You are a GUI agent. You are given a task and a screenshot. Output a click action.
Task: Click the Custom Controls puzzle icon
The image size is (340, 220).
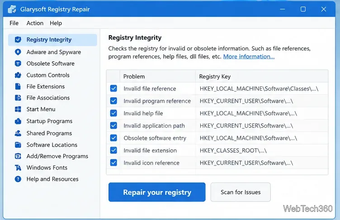tap(18, 75)
